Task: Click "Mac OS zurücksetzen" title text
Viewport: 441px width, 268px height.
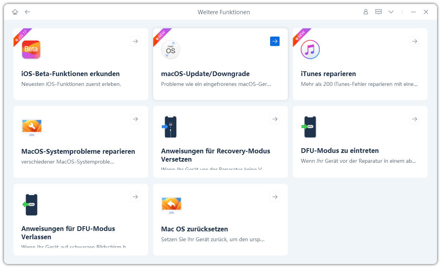Action: point(195,229)
